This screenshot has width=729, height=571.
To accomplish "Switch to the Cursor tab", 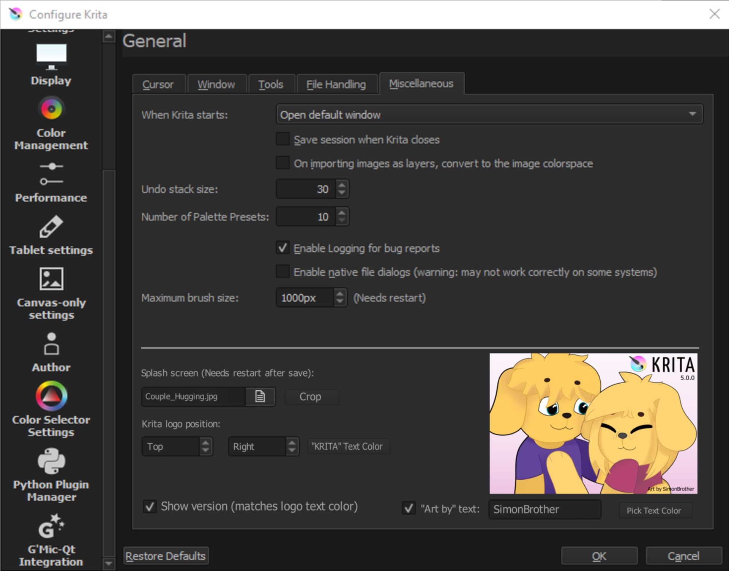I will pos(158,84).
